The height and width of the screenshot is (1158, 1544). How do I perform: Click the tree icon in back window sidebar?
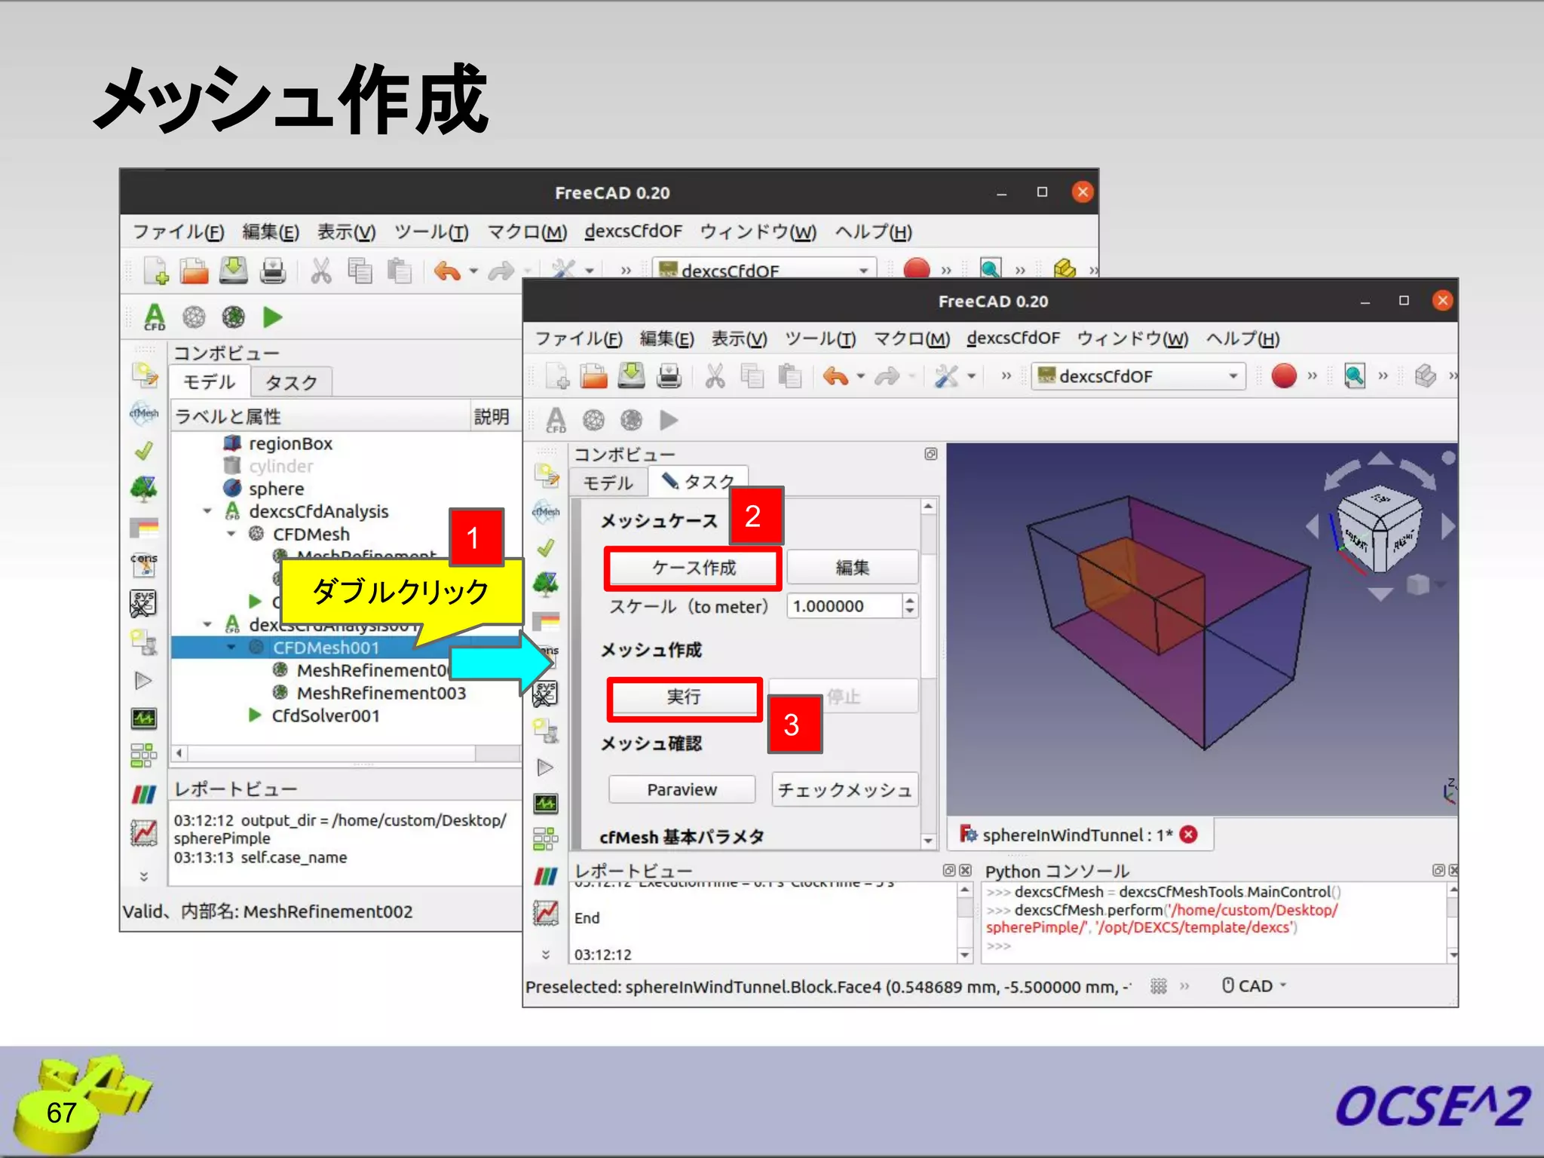pyautogui.click(x=143, y=489)
